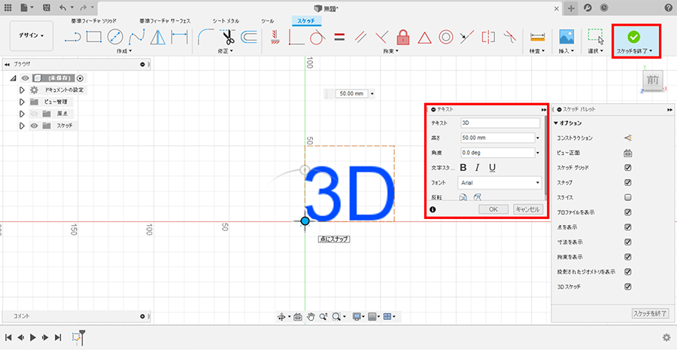Select the Trim scissors tool
This screenshot has width=677, height=350.
click(229, 36)
